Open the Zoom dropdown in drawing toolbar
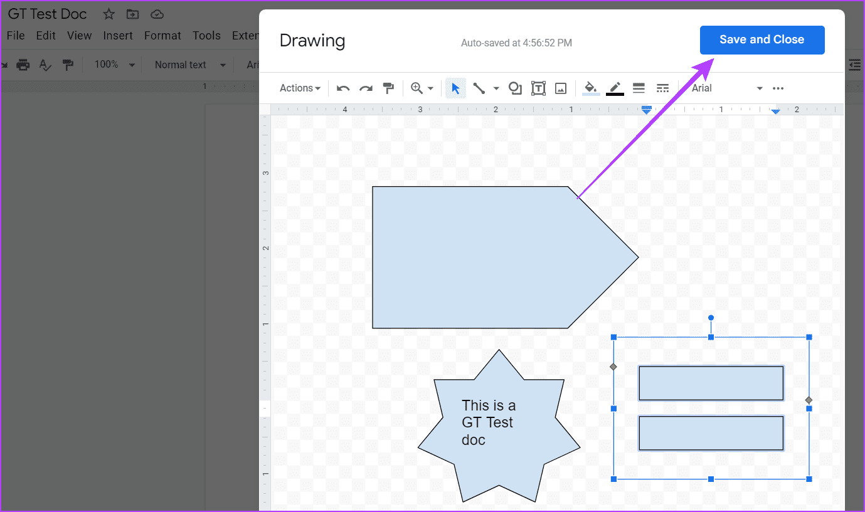The image size is (865, 512). point(422,88)
